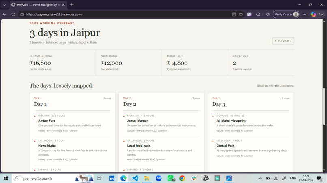Select the Budget Left ₹-4,800 value
This screenshot has width=327, height=183.
pyautogui.click(x=177, y=63)
